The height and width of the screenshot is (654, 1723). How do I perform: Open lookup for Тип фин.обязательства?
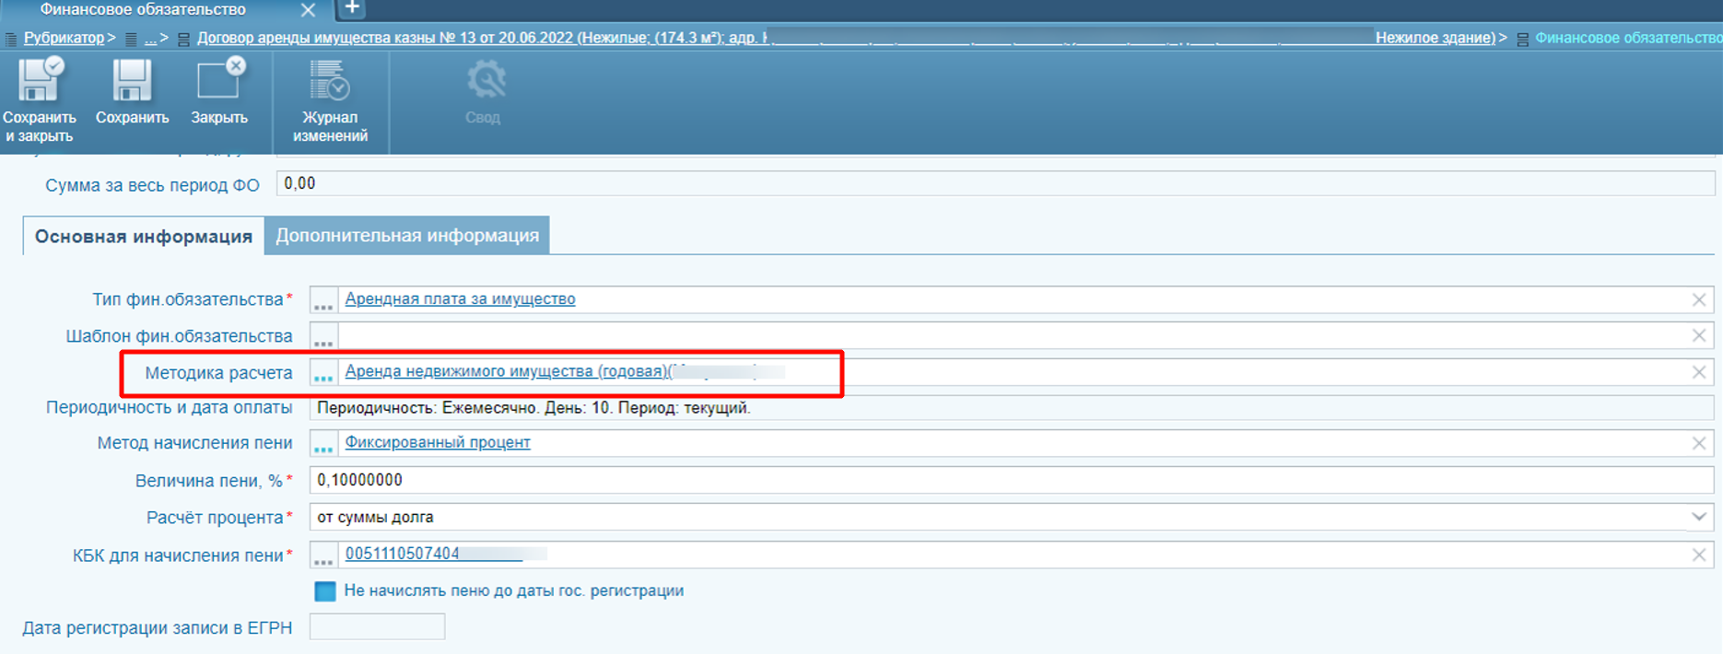(x=323, y=300)
